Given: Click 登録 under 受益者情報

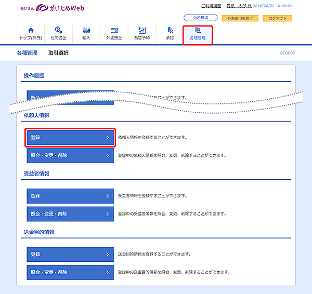Looking at the screenshot, I should coord(70,196).
